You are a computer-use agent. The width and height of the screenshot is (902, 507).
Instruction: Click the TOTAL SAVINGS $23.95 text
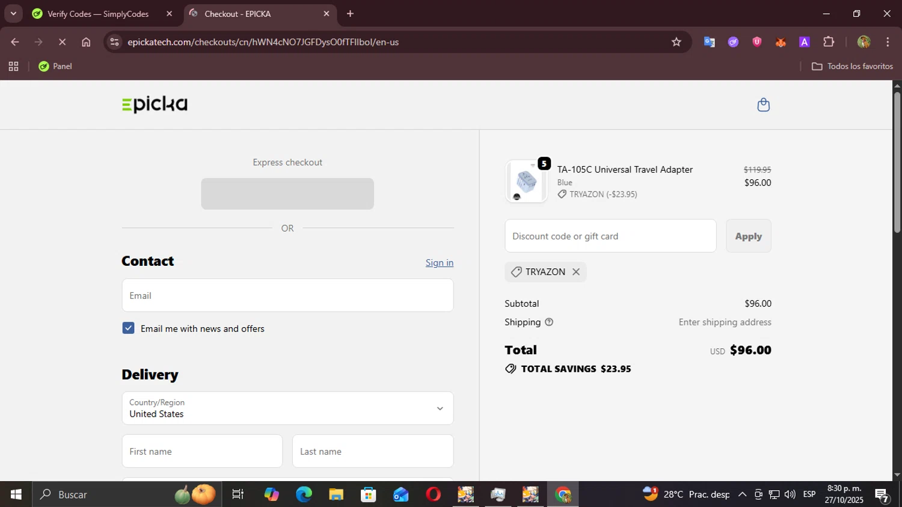pos(576,369)
